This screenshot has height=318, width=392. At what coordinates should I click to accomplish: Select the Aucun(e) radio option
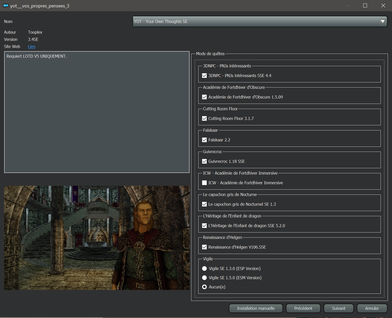[x=204, y=287]
